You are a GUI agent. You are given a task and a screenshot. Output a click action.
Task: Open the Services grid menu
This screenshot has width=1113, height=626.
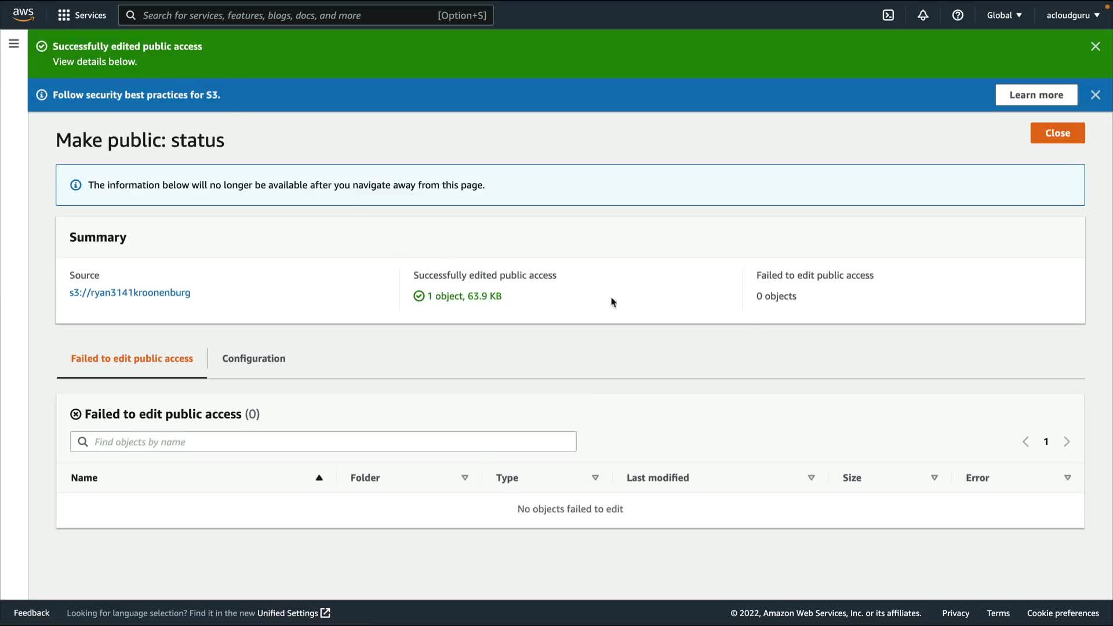click(x=82, y=15)
